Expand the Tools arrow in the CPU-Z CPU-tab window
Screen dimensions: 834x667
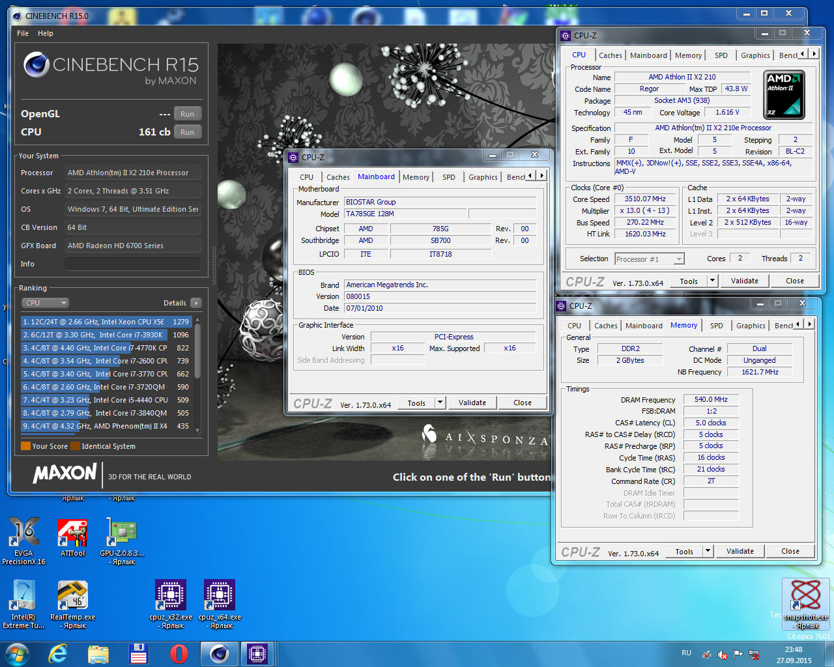[712, 281]
